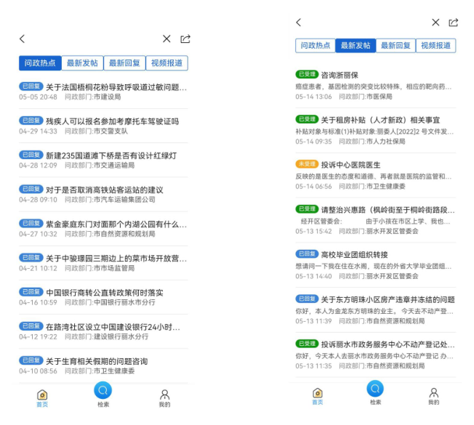Tap the X close icon in the left screen

166,39
